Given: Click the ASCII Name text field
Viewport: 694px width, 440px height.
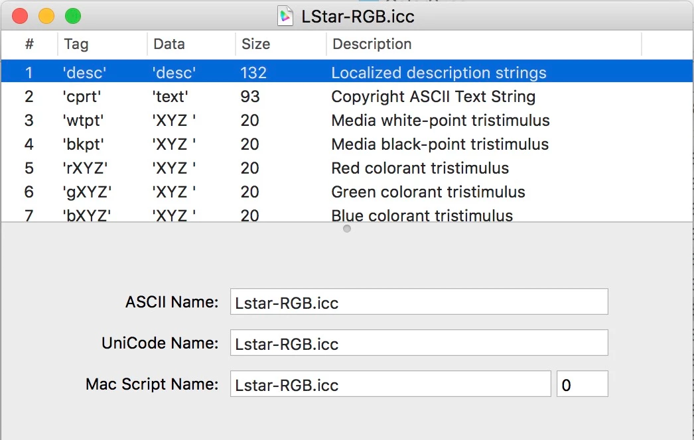Looking at the screenshot, I should tap(419, 302).
